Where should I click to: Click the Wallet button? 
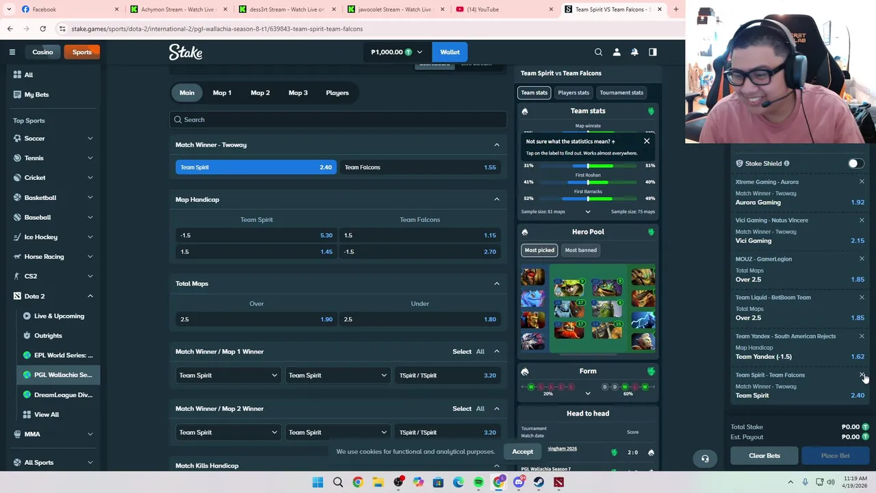click(450, 52)
